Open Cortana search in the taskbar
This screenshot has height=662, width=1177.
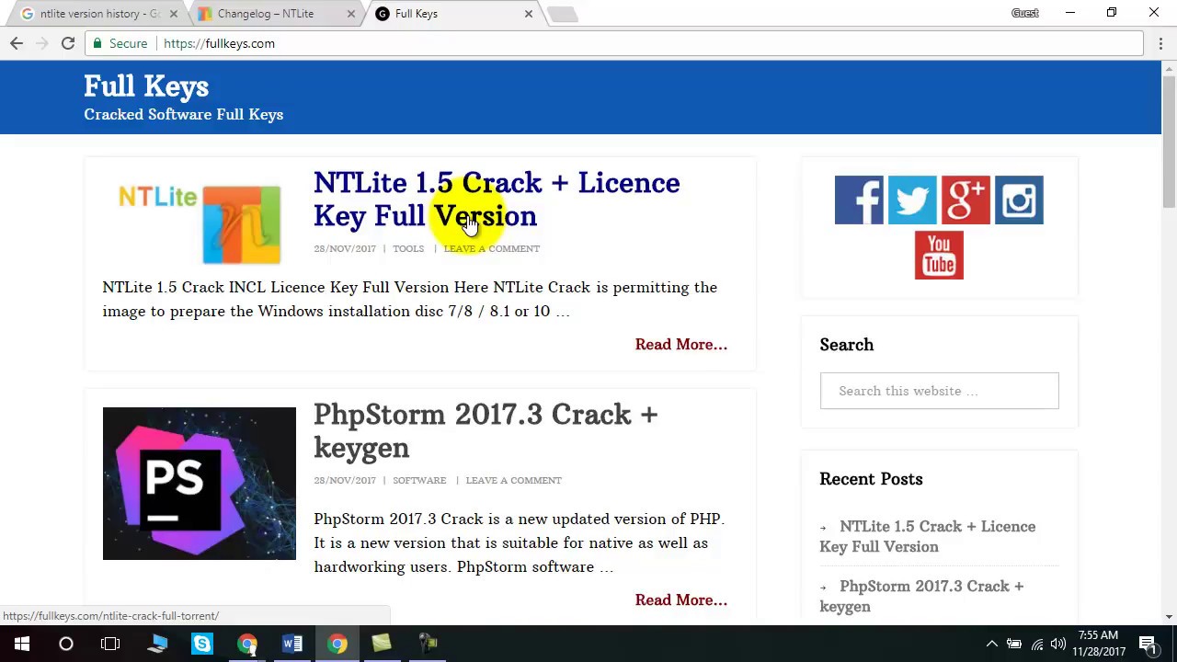[65, 644]
